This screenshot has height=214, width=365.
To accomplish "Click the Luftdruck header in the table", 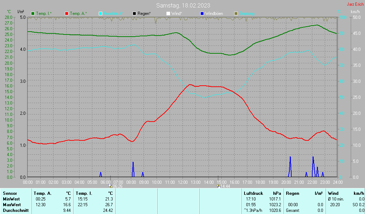I will click(253, 193).
